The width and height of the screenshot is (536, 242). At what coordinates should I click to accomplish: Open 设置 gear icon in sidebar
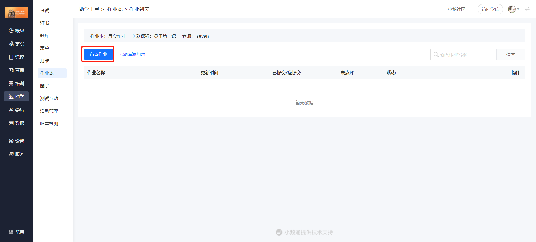(11, 141)
